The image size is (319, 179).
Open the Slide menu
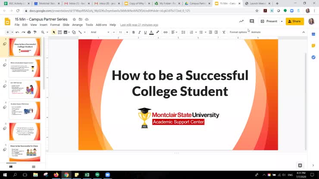coord(66,25)
